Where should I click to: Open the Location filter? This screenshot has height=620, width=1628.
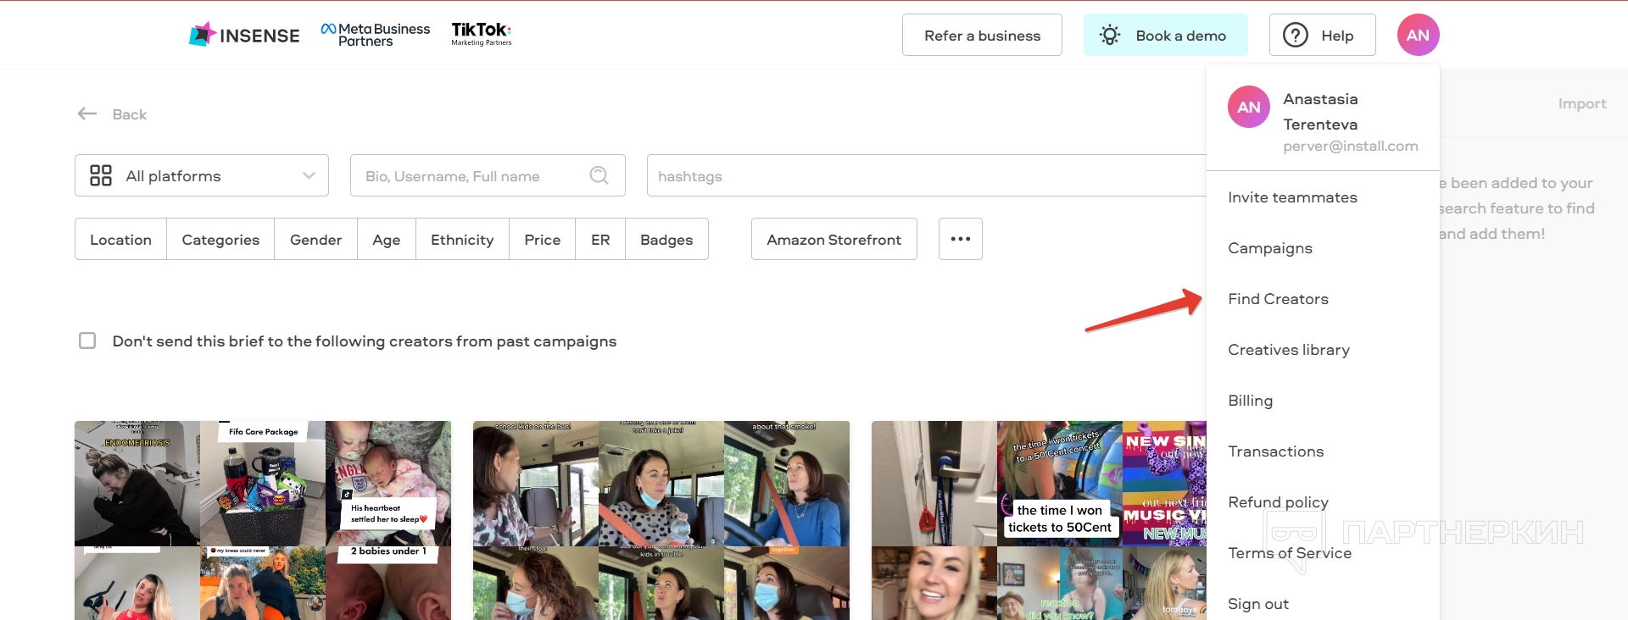pyautogui.click(x=120, y=239)
